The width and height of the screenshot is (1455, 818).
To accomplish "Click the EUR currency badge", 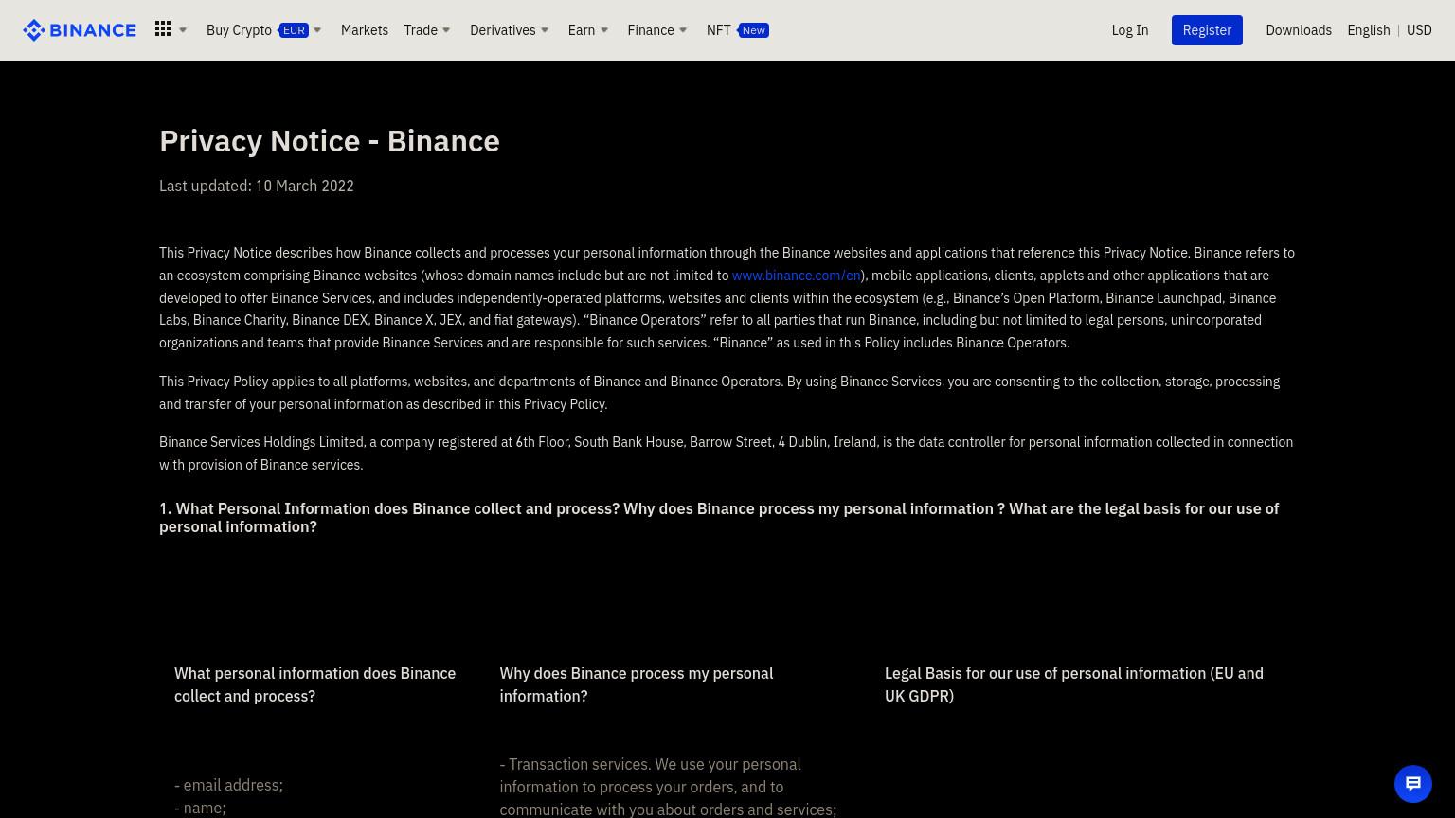I will pos(294,30).
